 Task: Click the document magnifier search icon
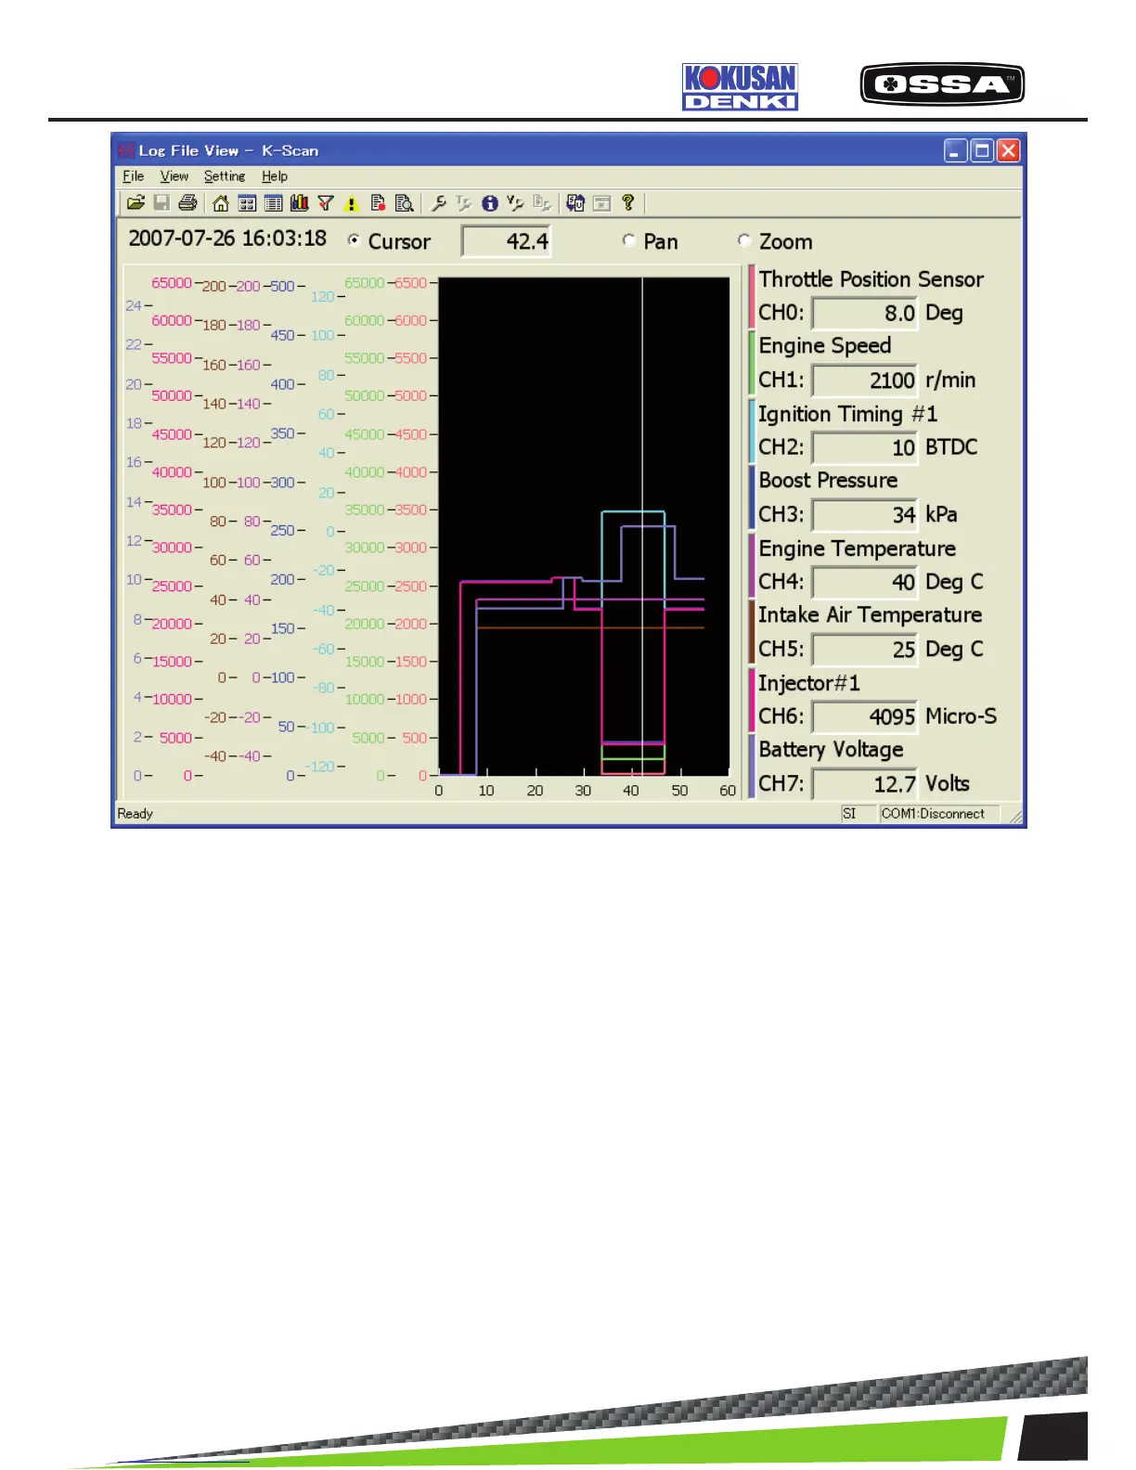pos(404,202)
